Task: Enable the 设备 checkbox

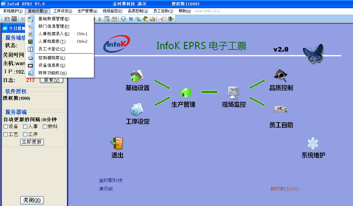Action: coord(6,127)
